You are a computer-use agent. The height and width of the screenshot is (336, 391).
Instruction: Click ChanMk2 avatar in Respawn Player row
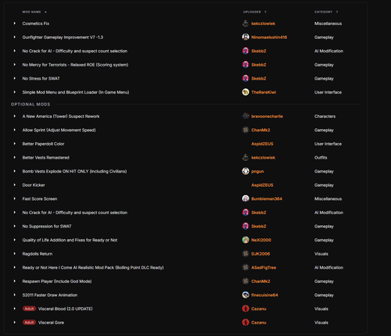pos(246,281)
